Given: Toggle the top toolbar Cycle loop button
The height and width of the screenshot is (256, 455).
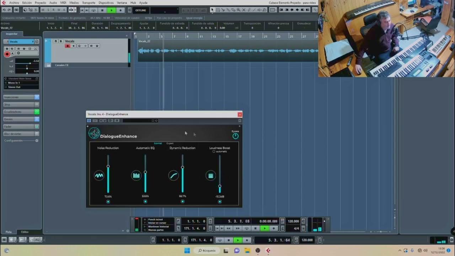Looking at the screenshot, I should (93, 10).
